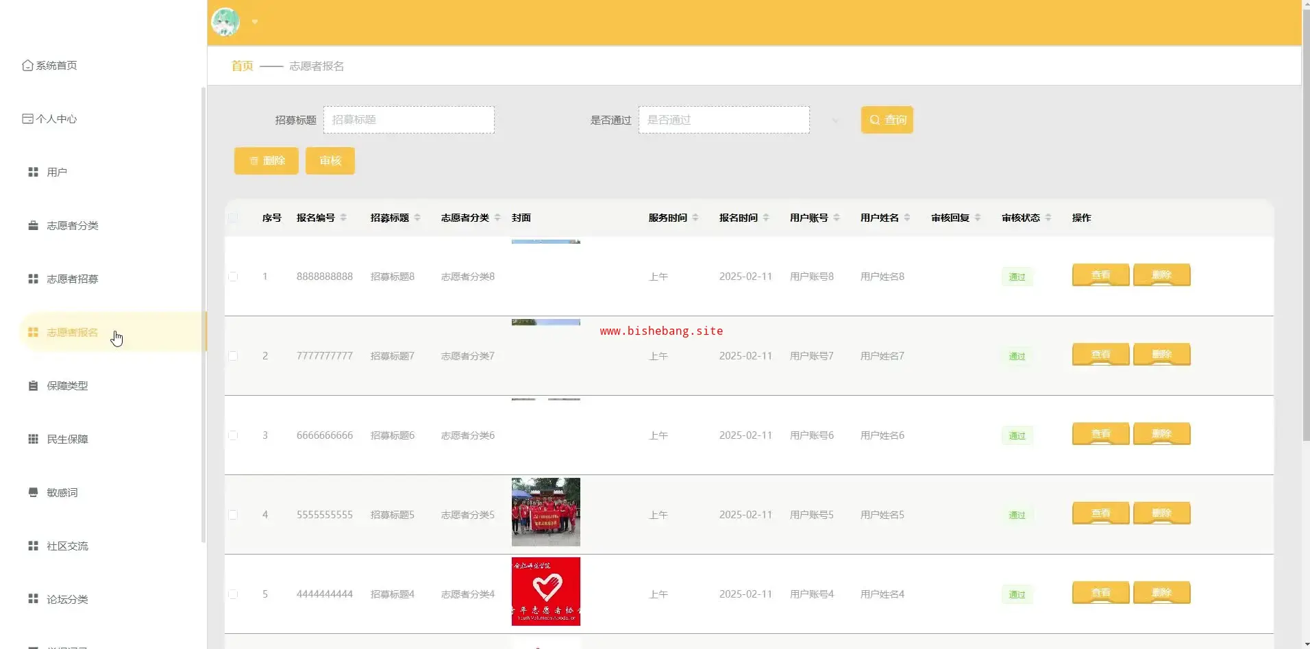
Task: Click the 用户 grid icon in sidebar
Action: point(33,173)
